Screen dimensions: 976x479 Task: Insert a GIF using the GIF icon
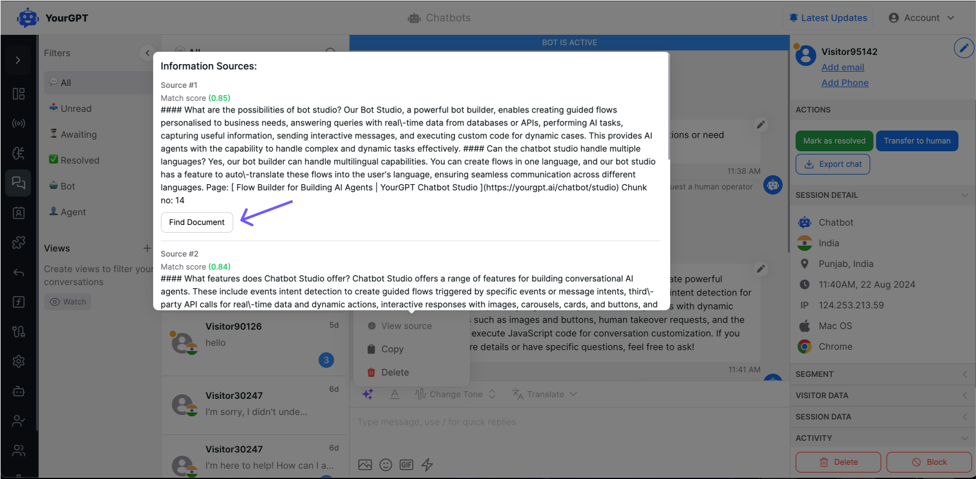(x=407, y=464)
